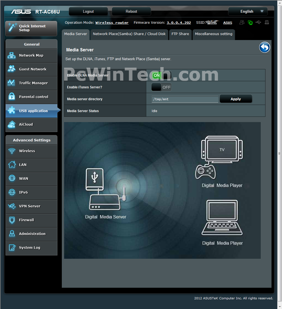Click the "Advanced Settings" sidebar section header
This screenshot has width=282, height=309.
coord(31,140)
